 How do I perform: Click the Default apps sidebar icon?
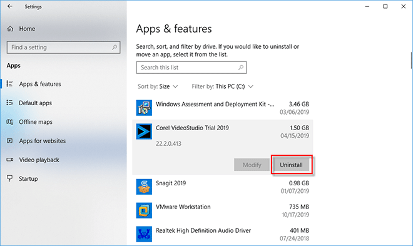pos(10,103)
